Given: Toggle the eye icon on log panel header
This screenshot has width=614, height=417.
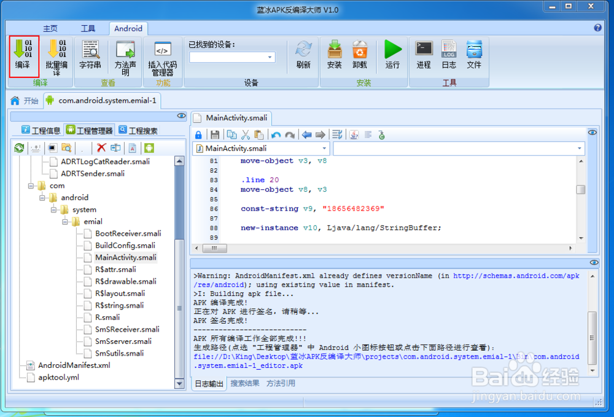Looking at the screenshot, I should (x=594, y=262).
